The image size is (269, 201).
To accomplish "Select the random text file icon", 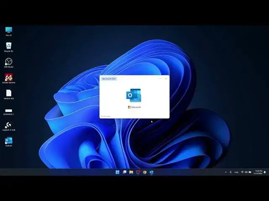I will 8,95.
